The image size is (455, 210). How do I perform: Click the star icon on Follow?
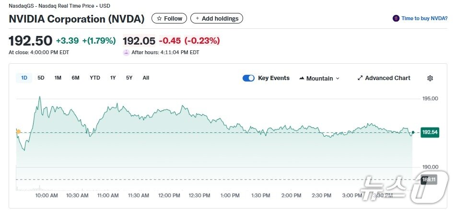(159, 19)
